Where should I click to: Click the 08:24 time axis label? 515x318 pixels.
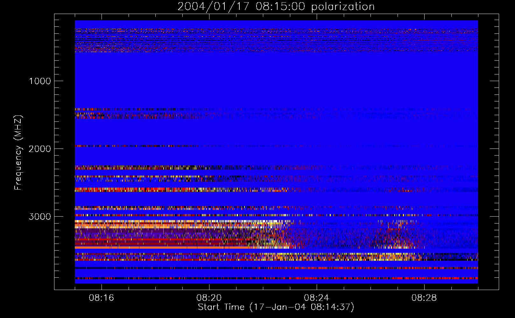coord(317,298)
